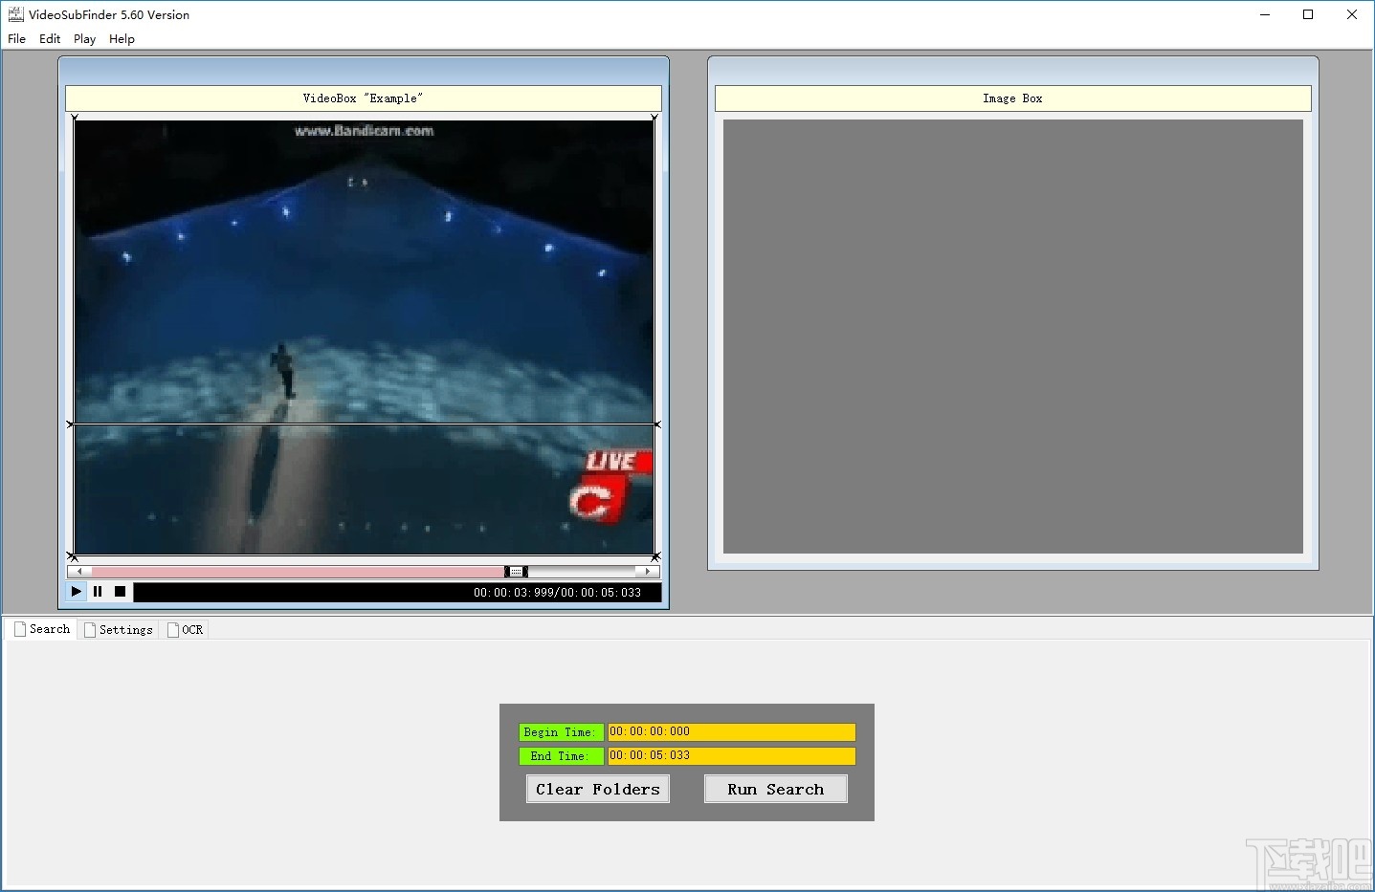Image resolution: width=1375 pixels, height=892 pixels.
Task: Click the left arrow of the video trackbar
Action: pyautogui.click(x=79, y=571)
